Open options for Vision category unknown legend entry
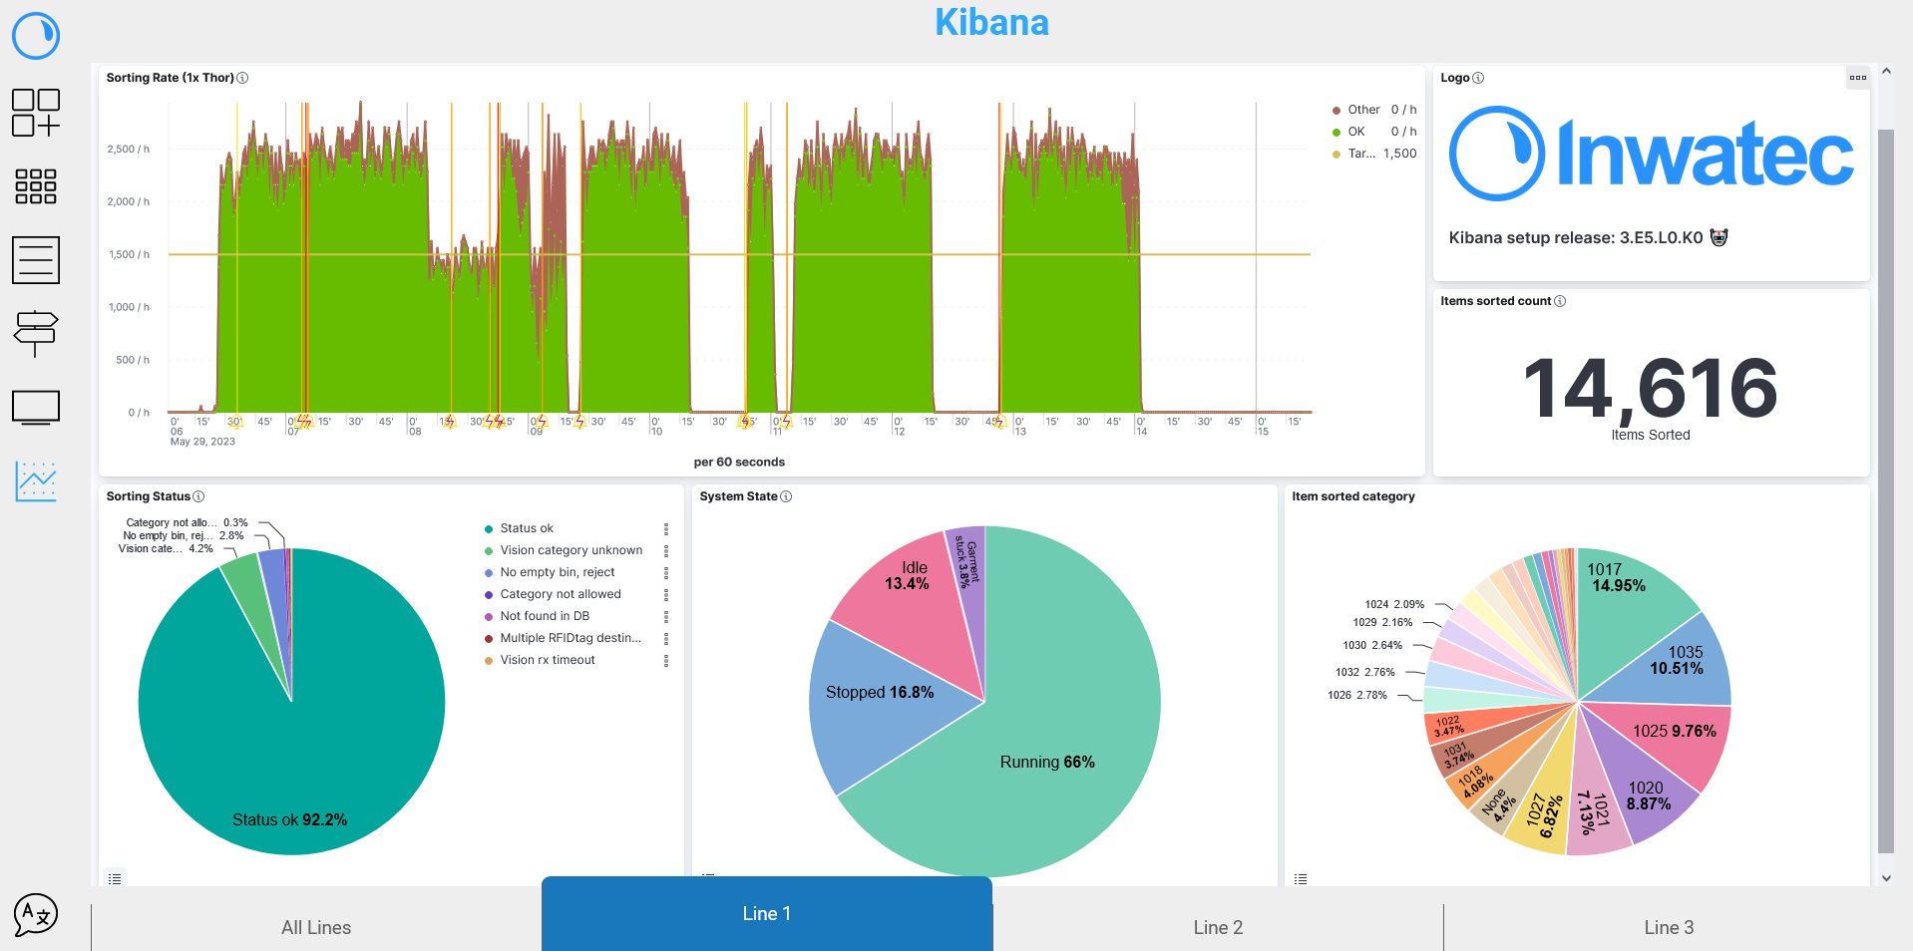Image resolution: width=1913 pixels, height=951 pixels. 666,551
